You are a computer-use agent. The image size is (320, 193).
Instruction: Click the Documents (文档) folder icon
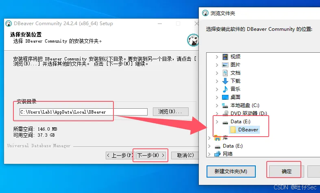coord(225,73)
